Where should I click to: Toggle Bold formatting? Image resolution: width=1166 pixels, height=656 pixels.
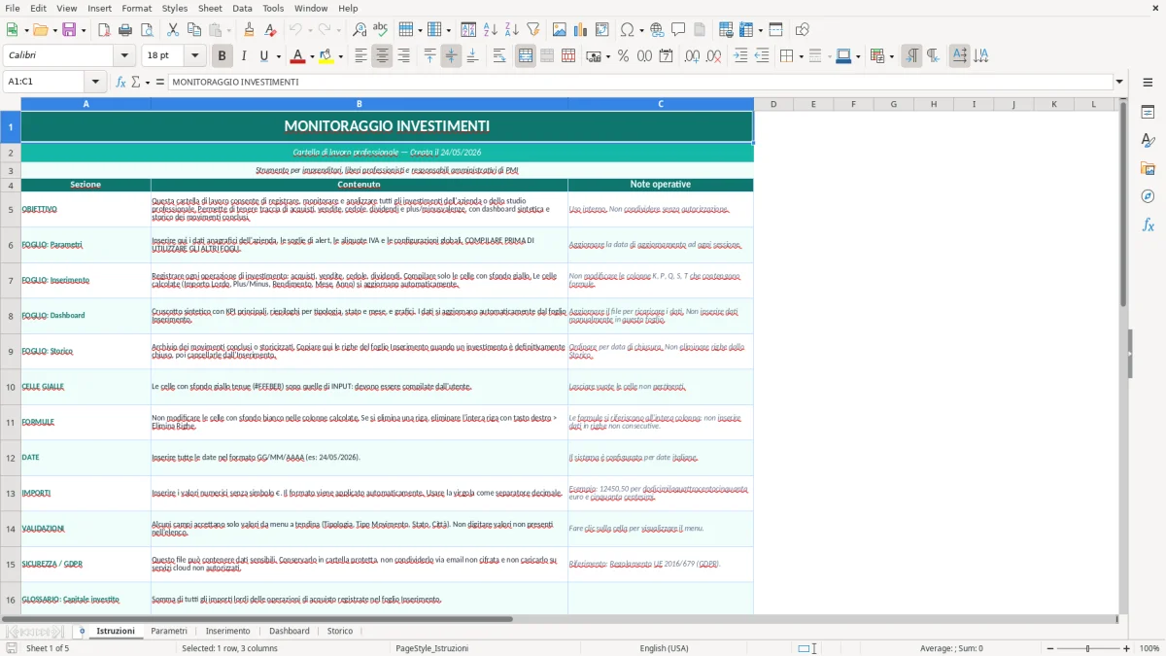click(223, 56)
